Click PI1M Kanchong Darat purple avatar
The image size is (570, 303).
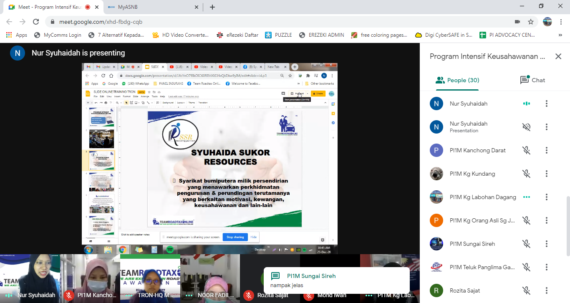tap(436, 150)
